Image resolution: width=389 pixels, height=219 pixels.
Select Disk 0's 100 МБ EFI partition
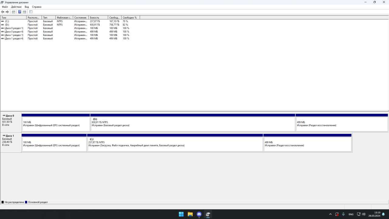[x=56, y=123]
